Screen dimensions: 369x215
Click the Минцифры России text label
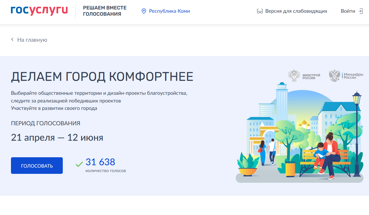[353, 76]
